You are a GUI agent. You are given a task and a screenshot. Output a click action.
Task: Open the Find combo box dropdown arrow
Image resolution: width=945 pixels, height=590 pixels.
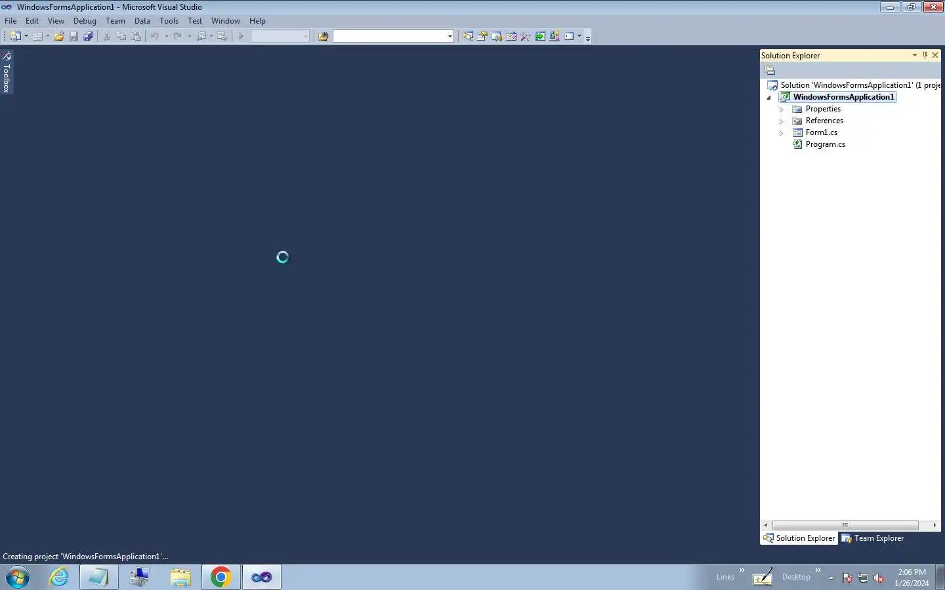(x=450, y=36)
